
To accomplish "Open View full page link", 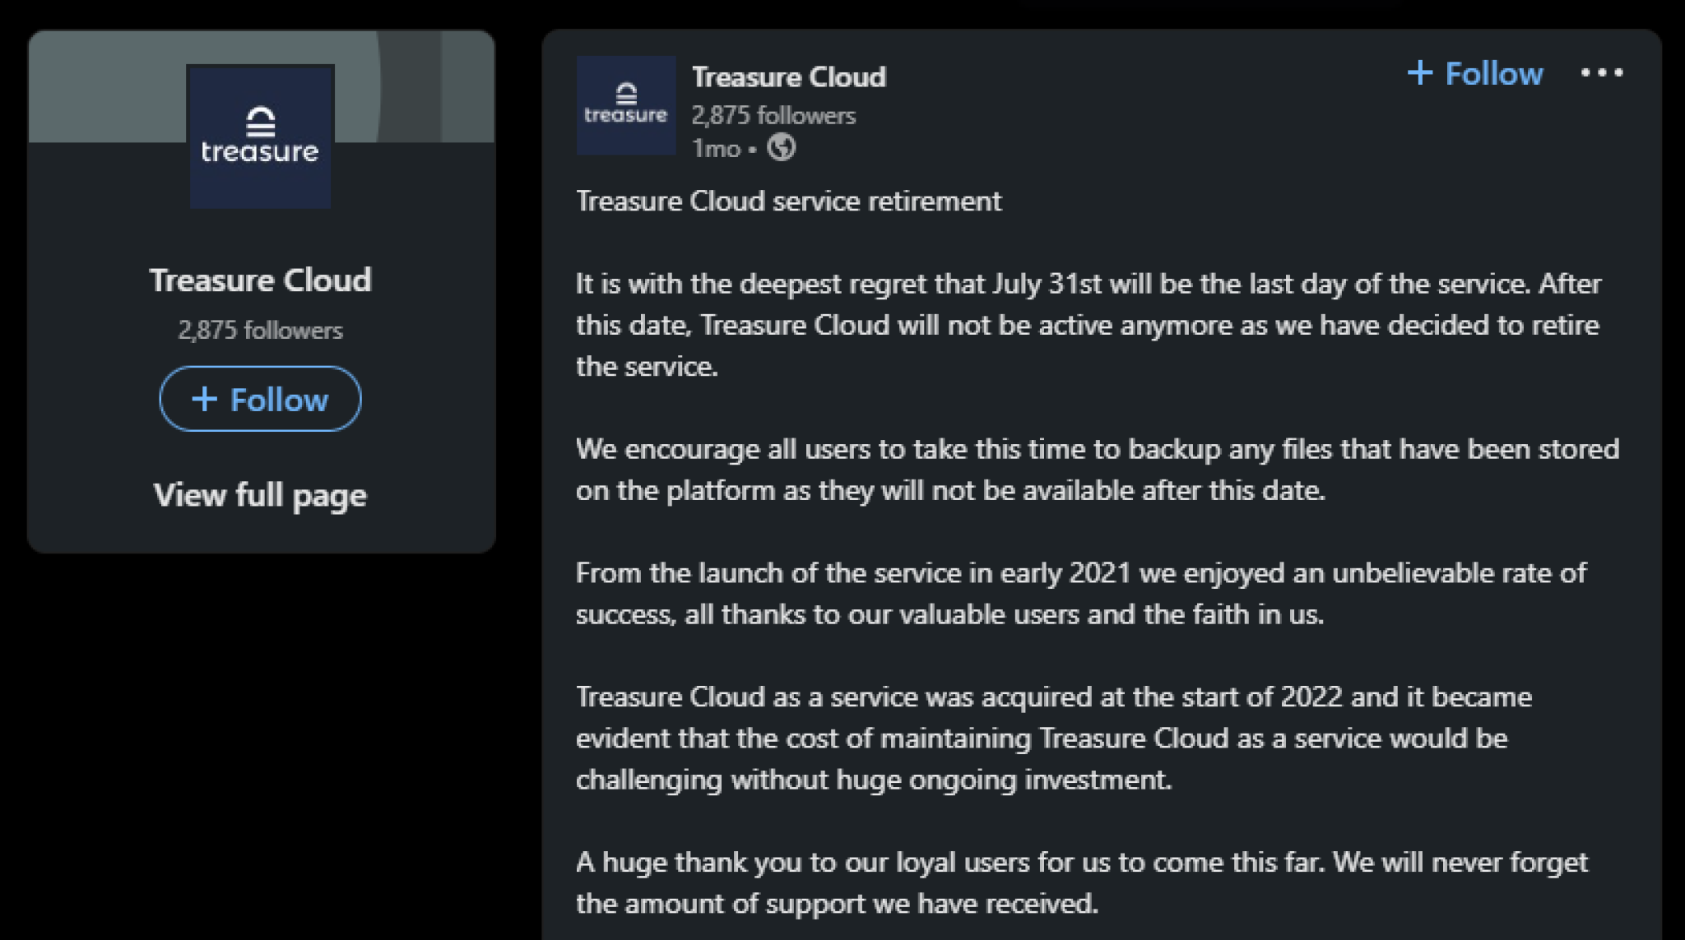I will tap(260, 495).
